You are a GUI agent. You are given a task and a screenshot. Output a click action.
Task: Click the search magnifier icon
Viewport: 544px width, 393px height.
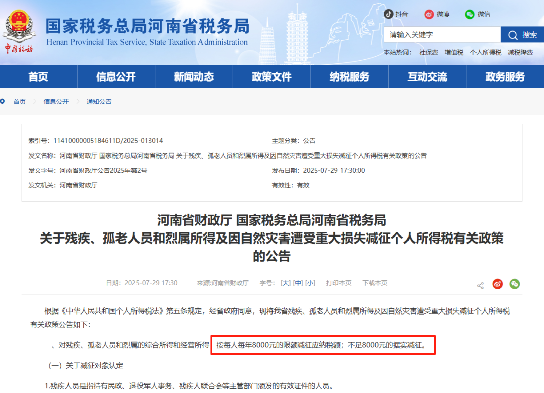tap(512, 34)
